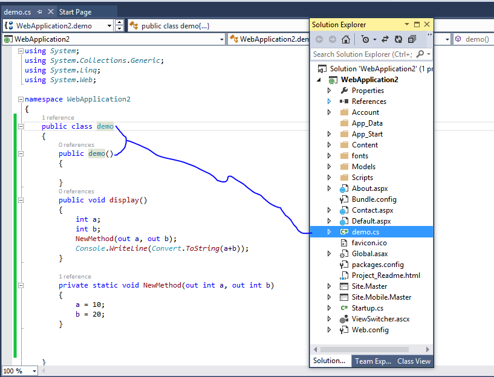Image resolution: width=494 pixels, height=377 pixels.
Task: Click the Solution Explorer Back navigation icon
Action: tap(319, 39)
